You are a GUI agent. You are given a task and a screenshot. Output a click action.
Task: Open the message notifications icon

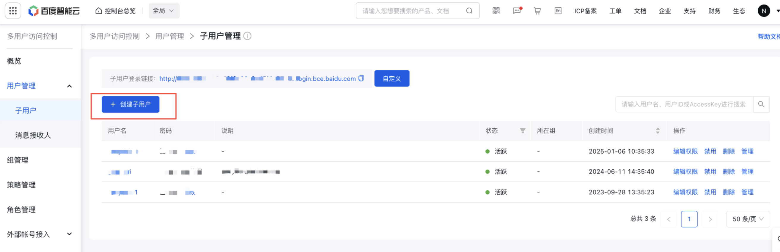(517, 11)
